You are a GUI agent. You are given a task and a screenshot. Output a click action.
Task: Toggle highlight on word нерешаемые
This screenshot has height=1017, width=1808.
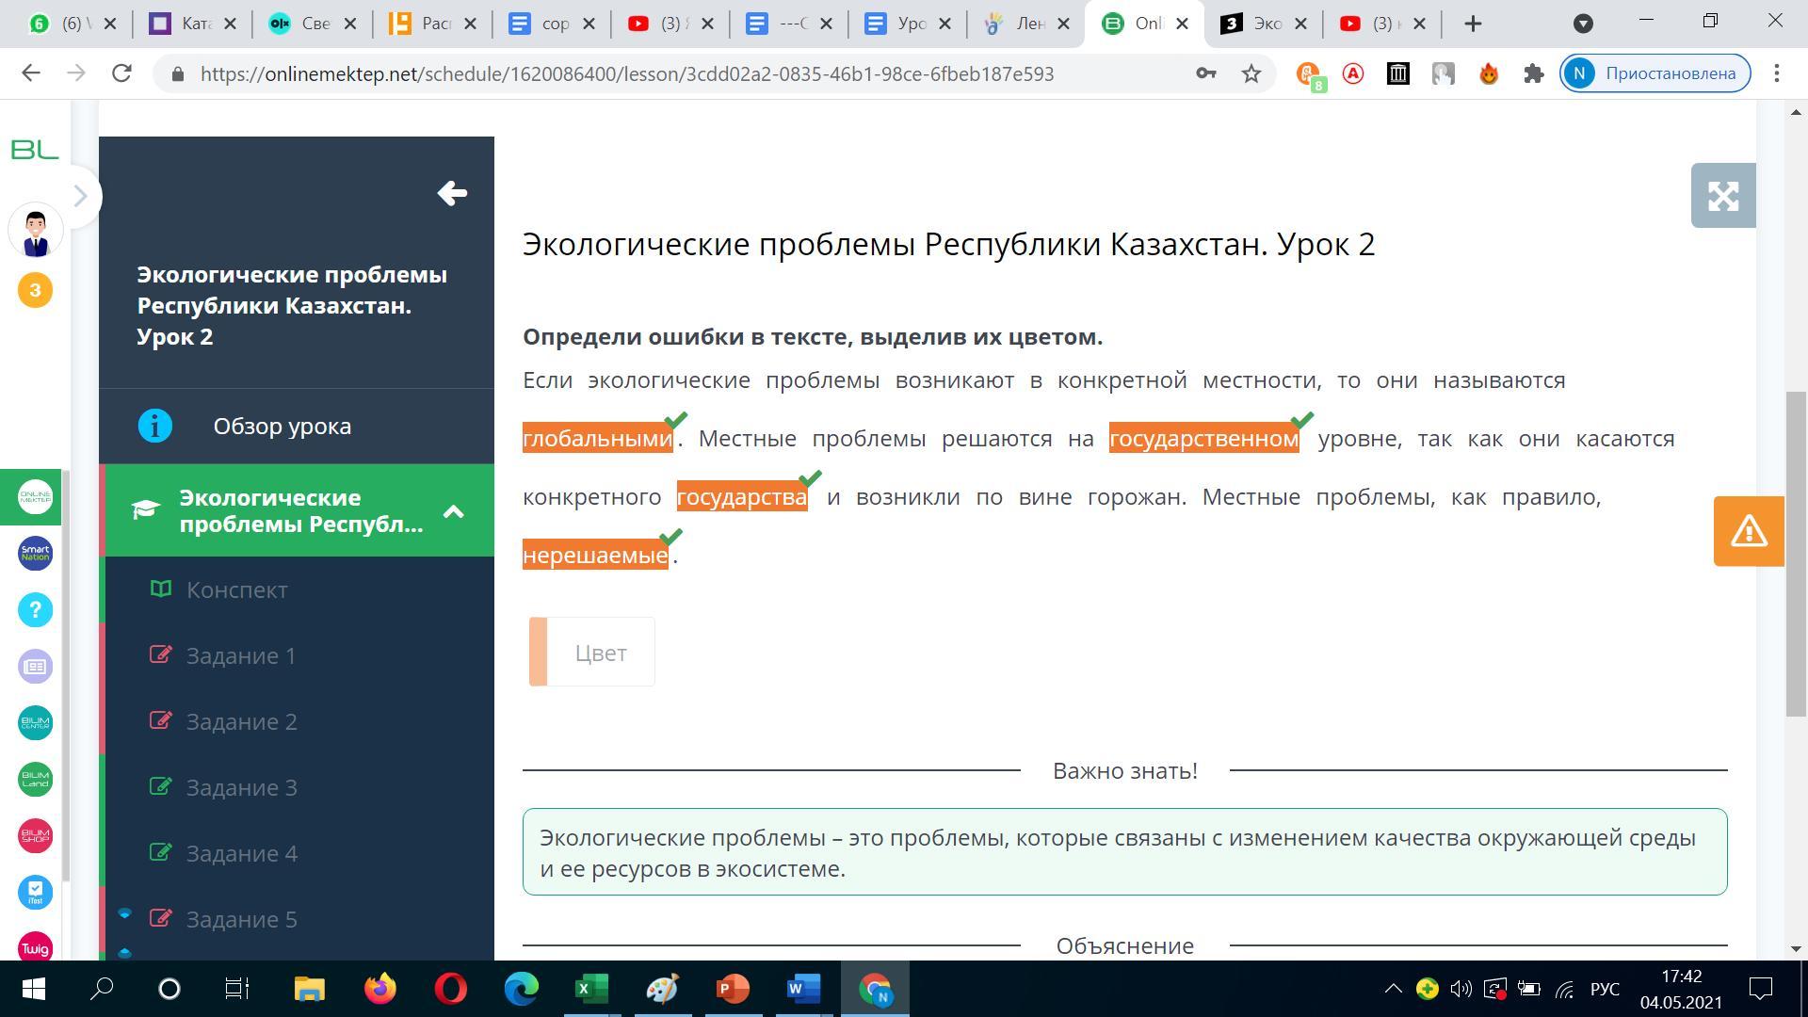tap(595, 556)
